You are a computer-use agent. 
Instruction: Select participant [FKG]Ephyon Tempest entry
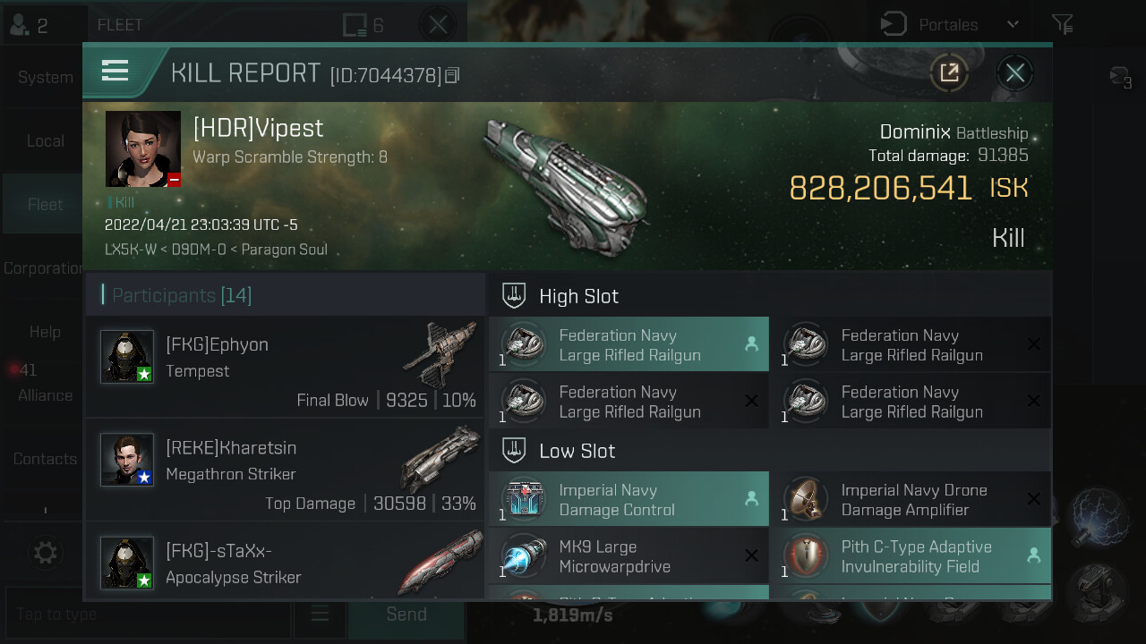[285, 367]
